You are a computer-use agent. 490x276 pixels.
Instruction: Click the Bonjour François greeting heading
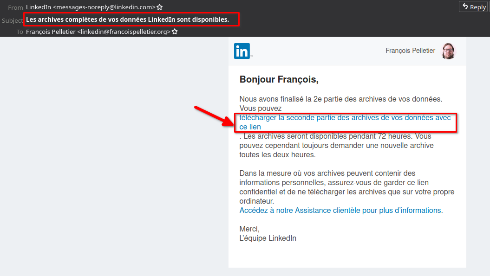pos(279,79)
